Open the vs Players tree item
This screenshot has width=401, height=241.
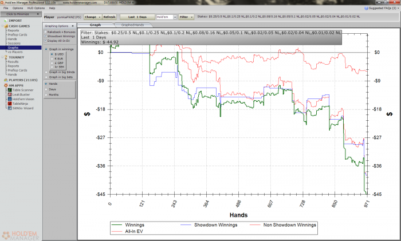click(x=15, y=52)
